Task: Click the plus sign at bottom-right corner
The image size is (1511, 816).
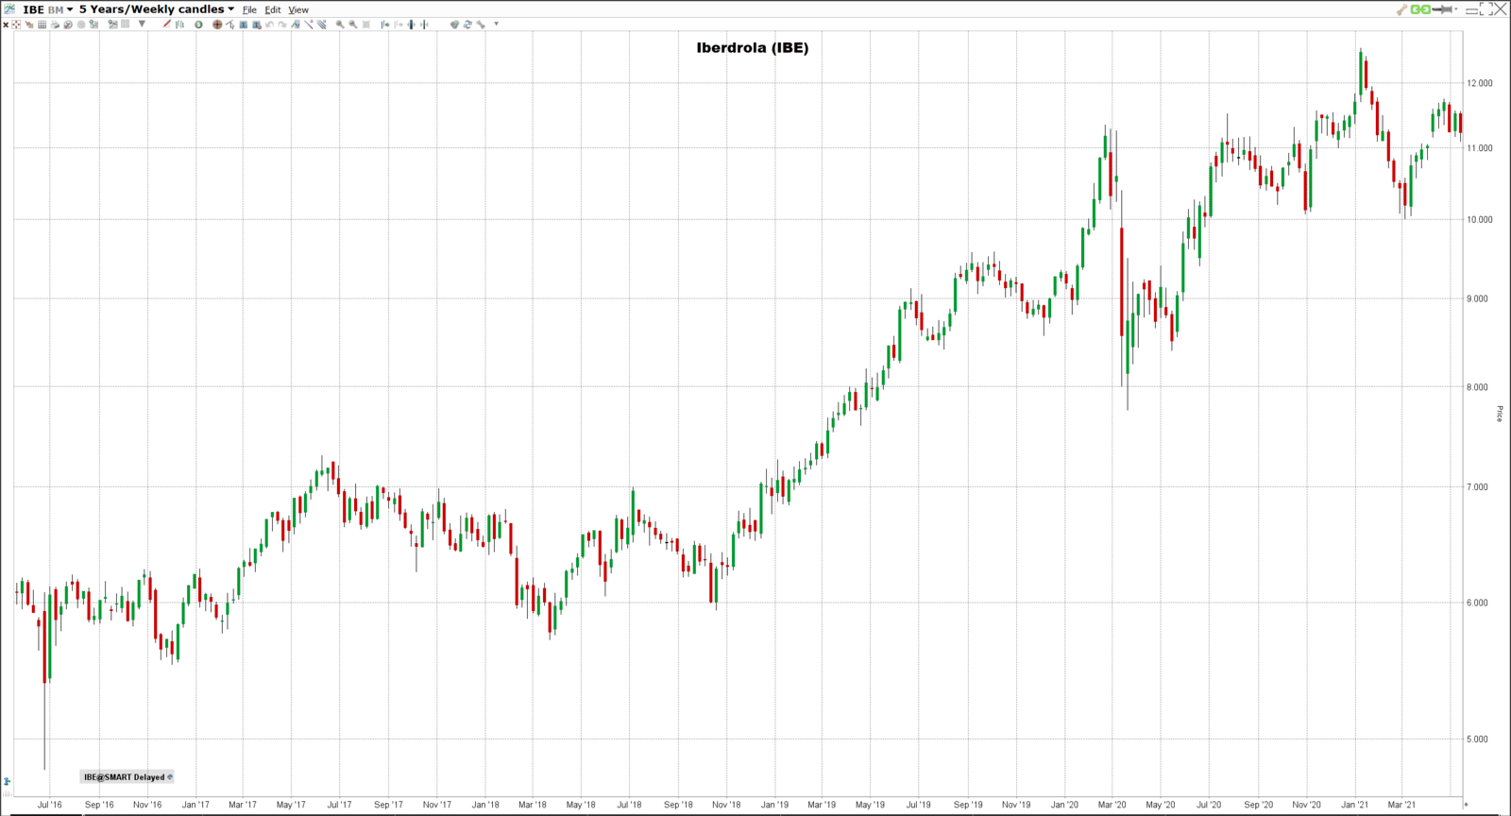Action: [1467, 805]
